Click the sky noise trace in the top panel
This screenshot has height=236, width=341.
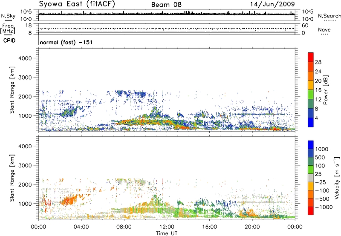click(167, 14)
